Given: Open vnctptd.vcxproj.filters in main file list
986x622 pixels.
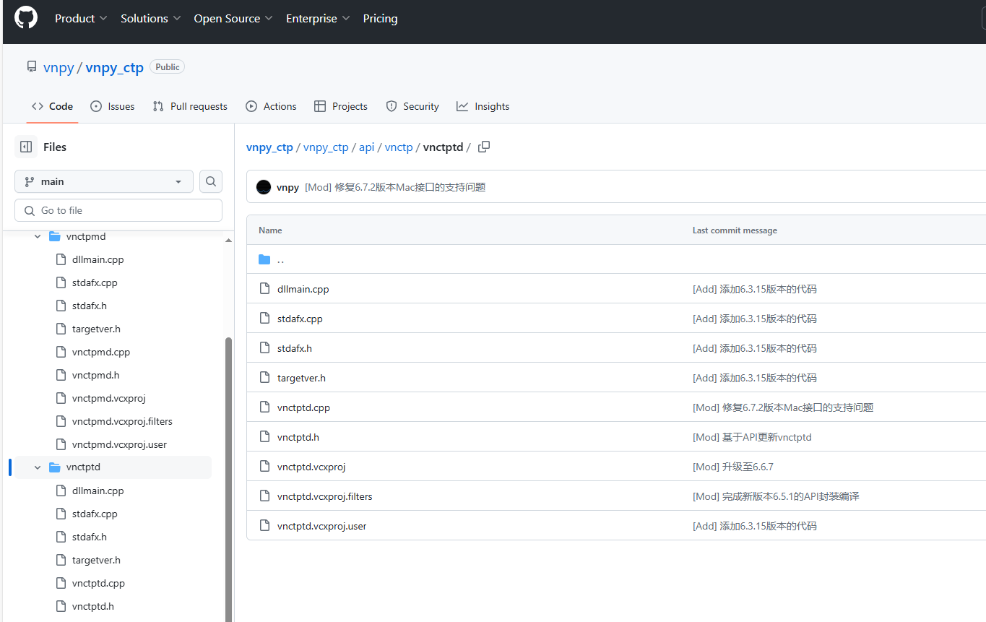Looking at the screenshot, I should pyautogui.click(x=325, y=496).
